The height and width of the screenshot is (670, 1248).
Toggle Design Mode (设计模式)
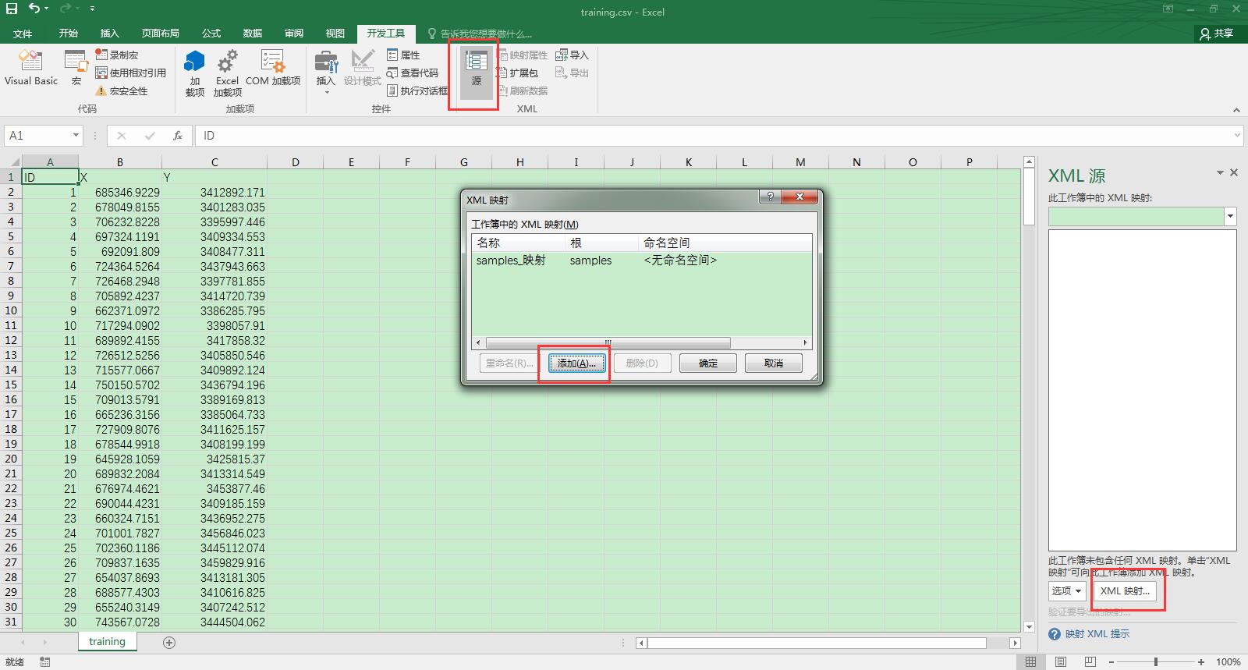point(362,68)
